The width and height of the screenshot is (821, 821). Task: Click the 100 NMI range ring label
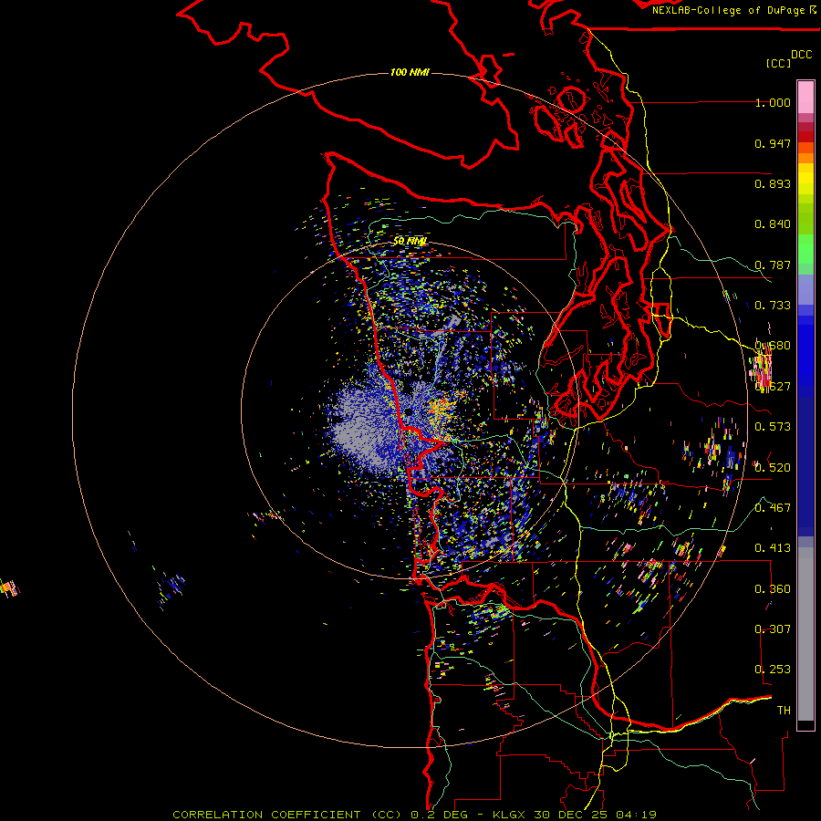[410, 72]
